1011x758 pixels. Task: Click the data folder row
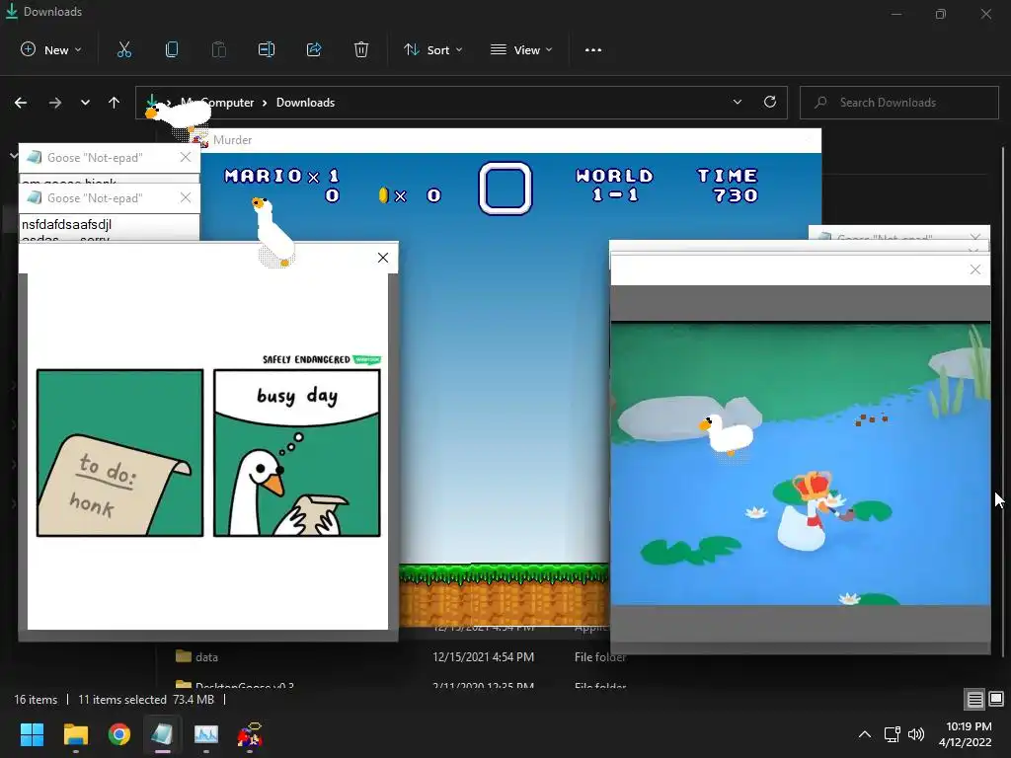tap(400, 656)
